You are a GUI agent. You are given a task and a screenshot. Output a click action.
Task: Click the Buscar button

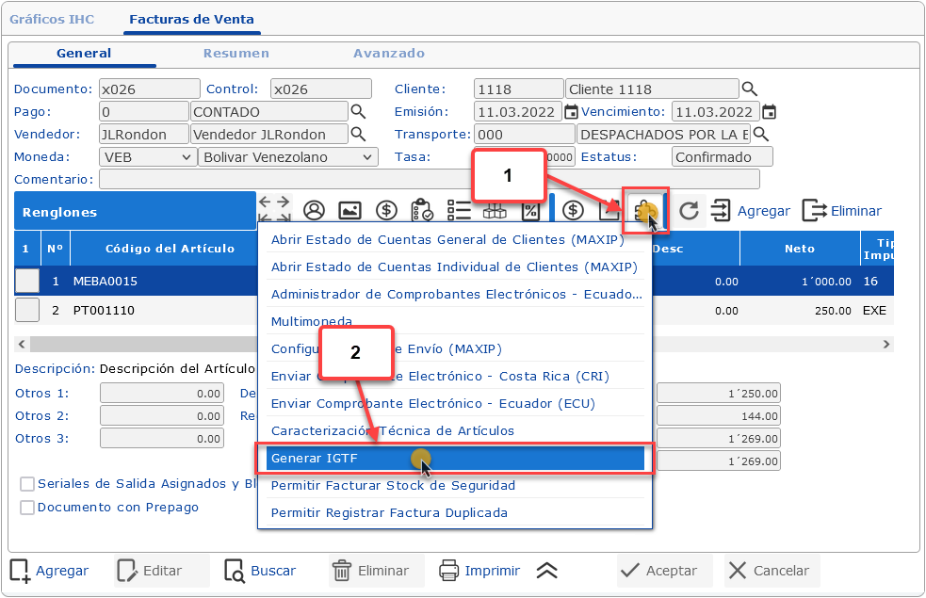pyautogui.click(x=261, y=571)
